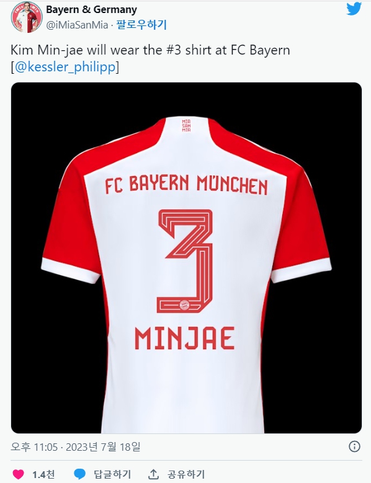Like the tweet with the heart icon

coord(18,474)
